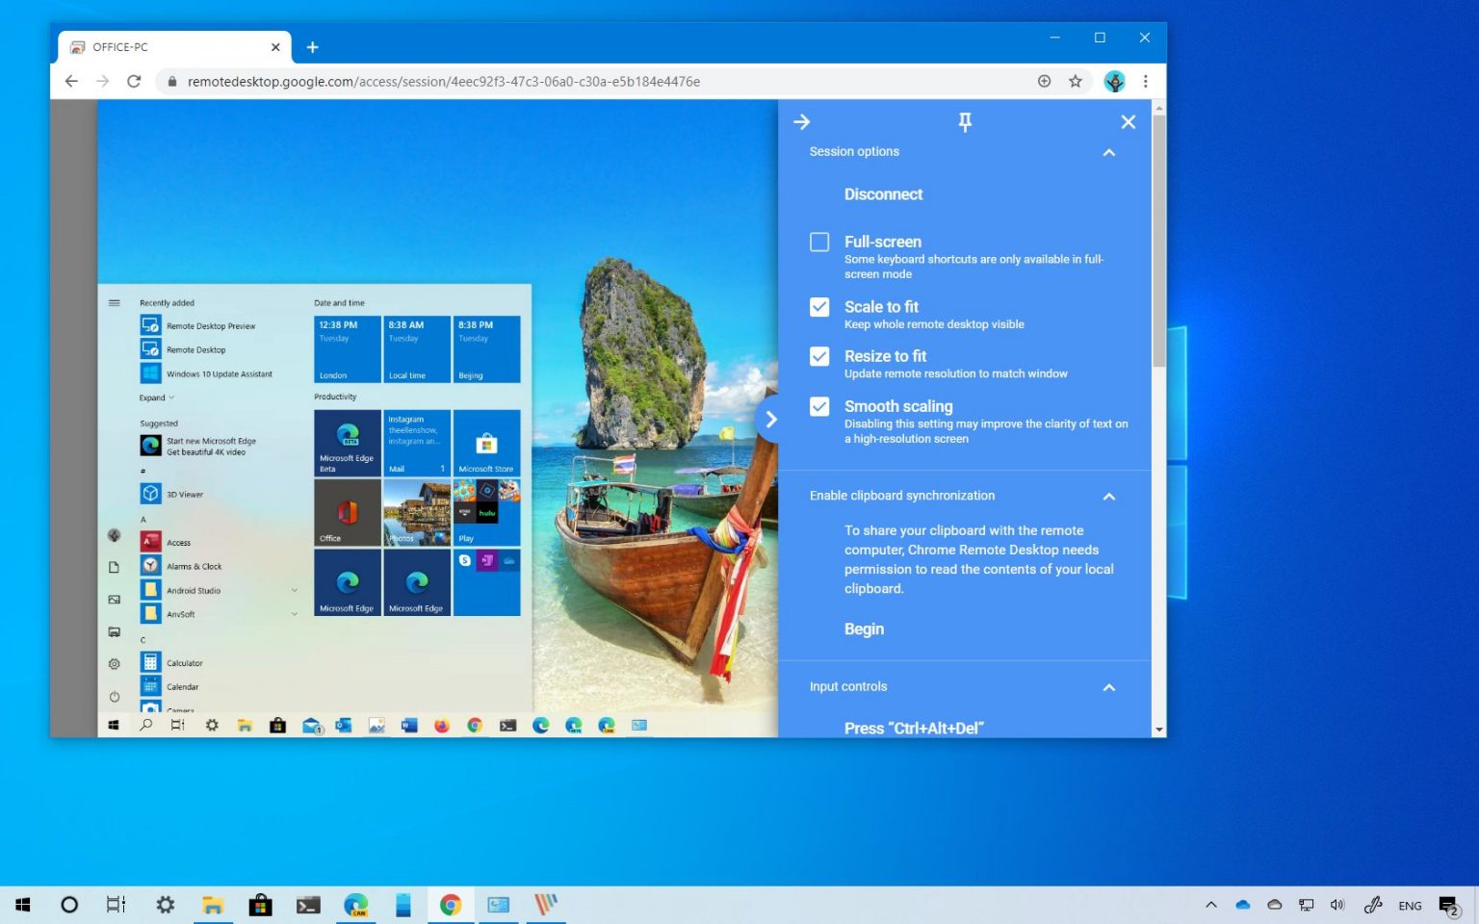Disable the Smooth scaling checkbox

(x=819, y=406)
